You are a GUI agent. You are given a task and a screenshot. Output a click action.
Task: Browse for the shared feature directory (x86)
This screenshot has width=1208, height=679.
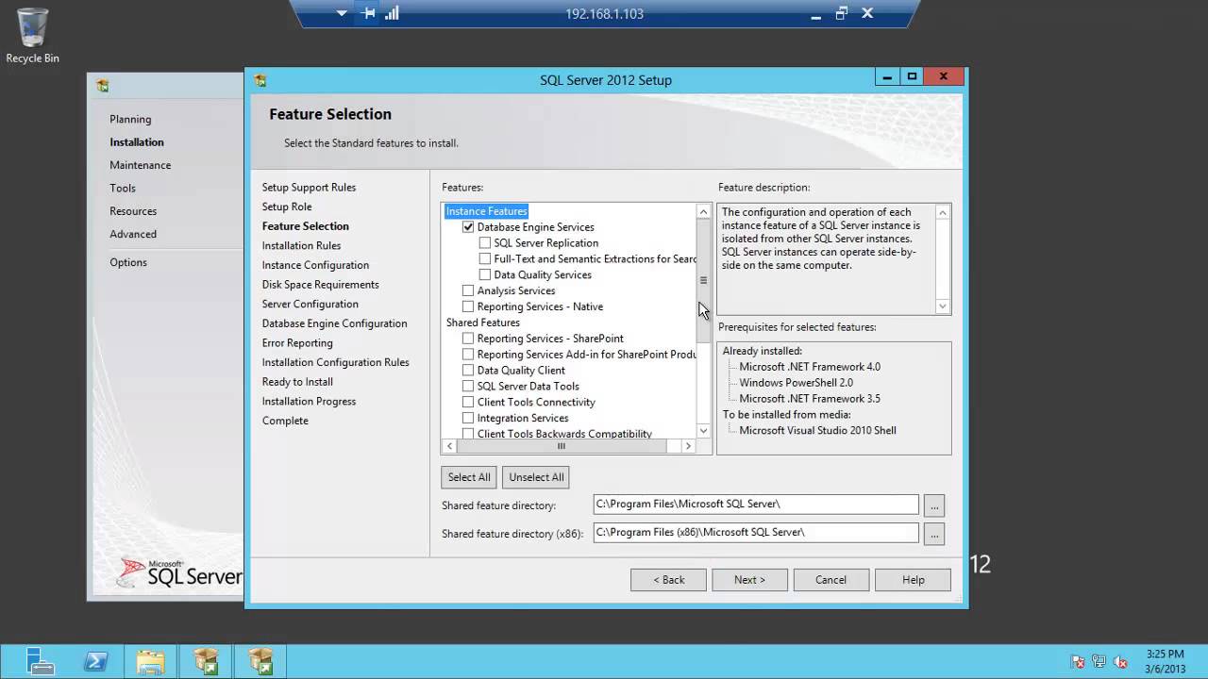click(x=934, y=534)
